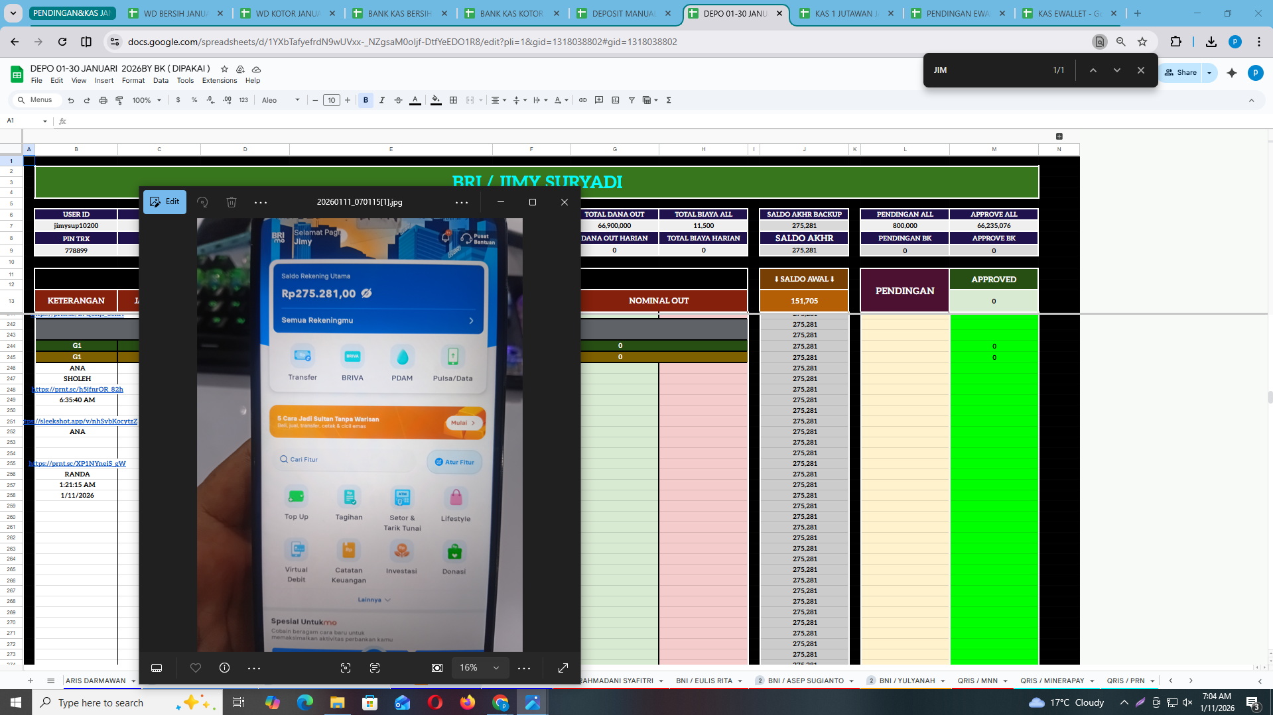1273x715 pixels.
Task: Open the borders tool
Action: 454,100
